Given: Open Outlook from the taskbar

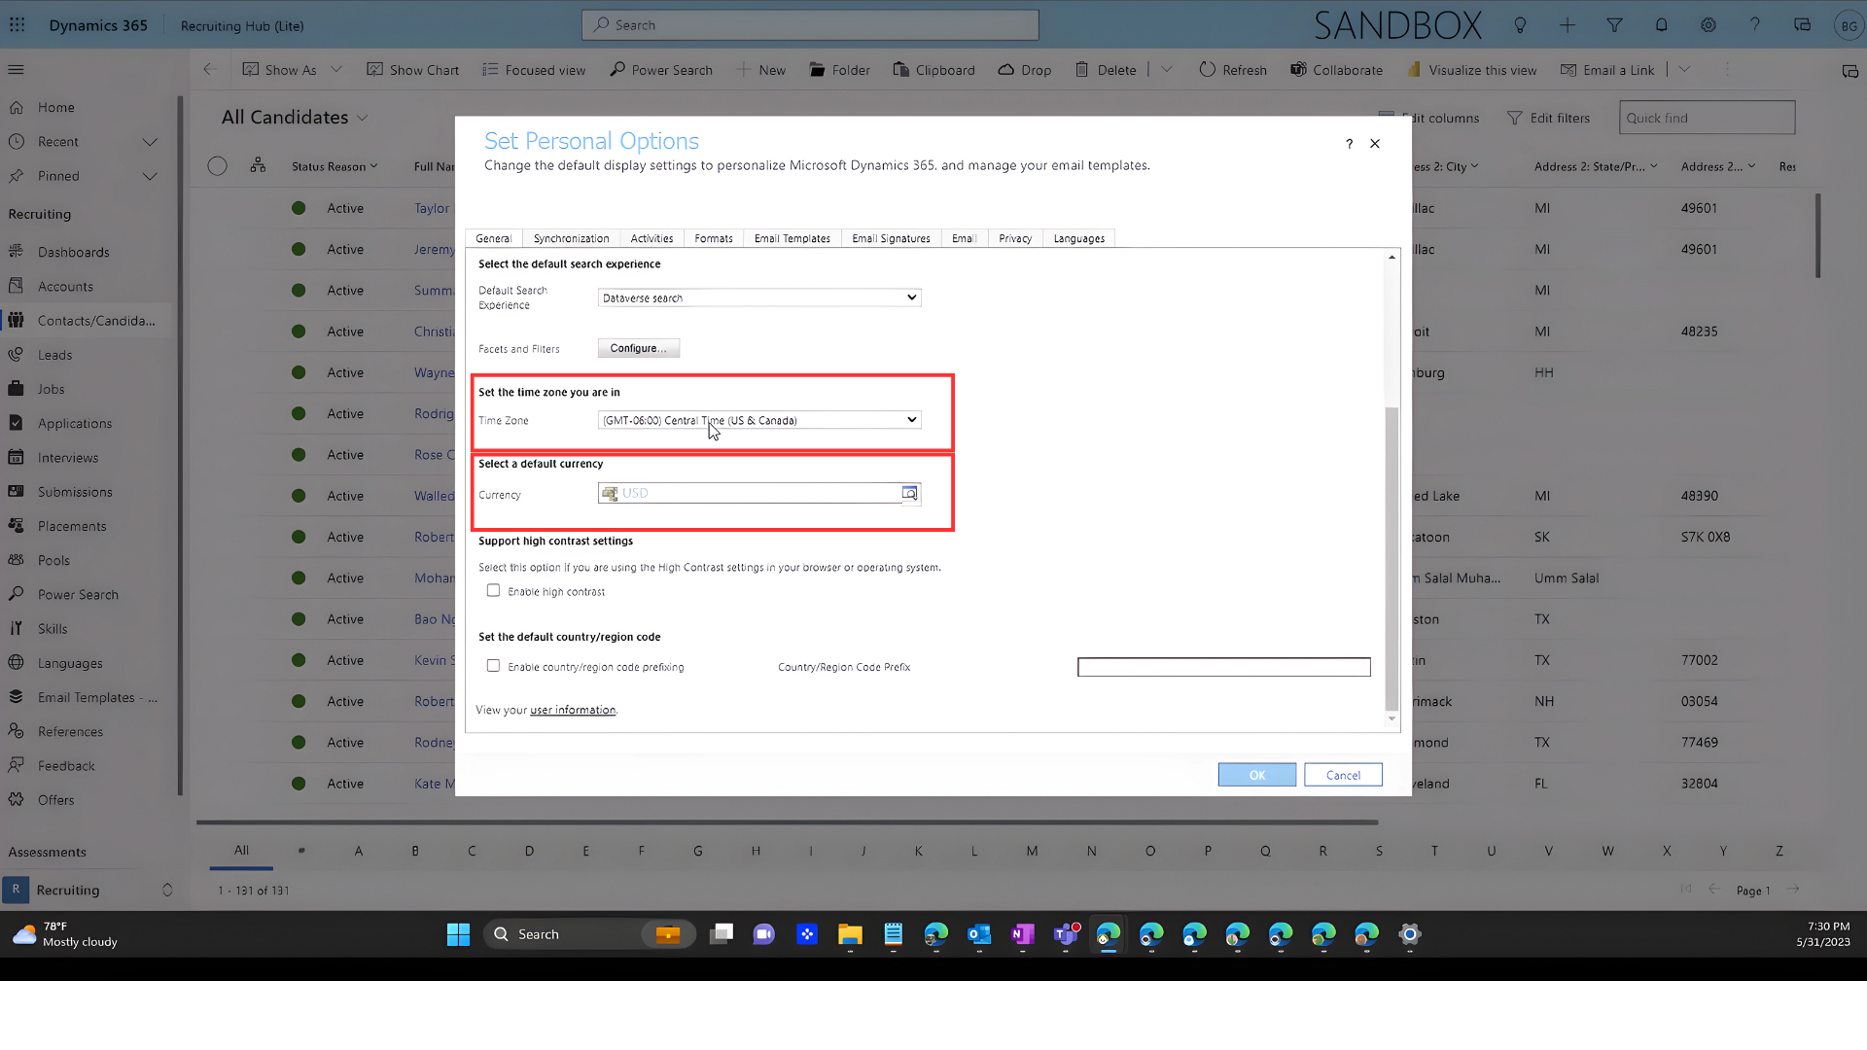Looking at the screenshot, I should pyautogui.click(x=979, y=934).
